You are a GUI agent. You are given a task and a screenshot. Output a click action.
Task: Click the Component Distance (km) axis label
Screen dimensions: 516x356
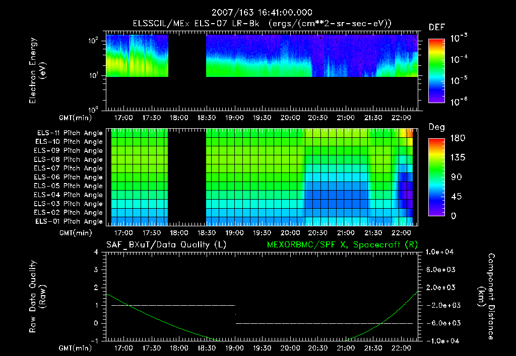click(x=486, y=297)
